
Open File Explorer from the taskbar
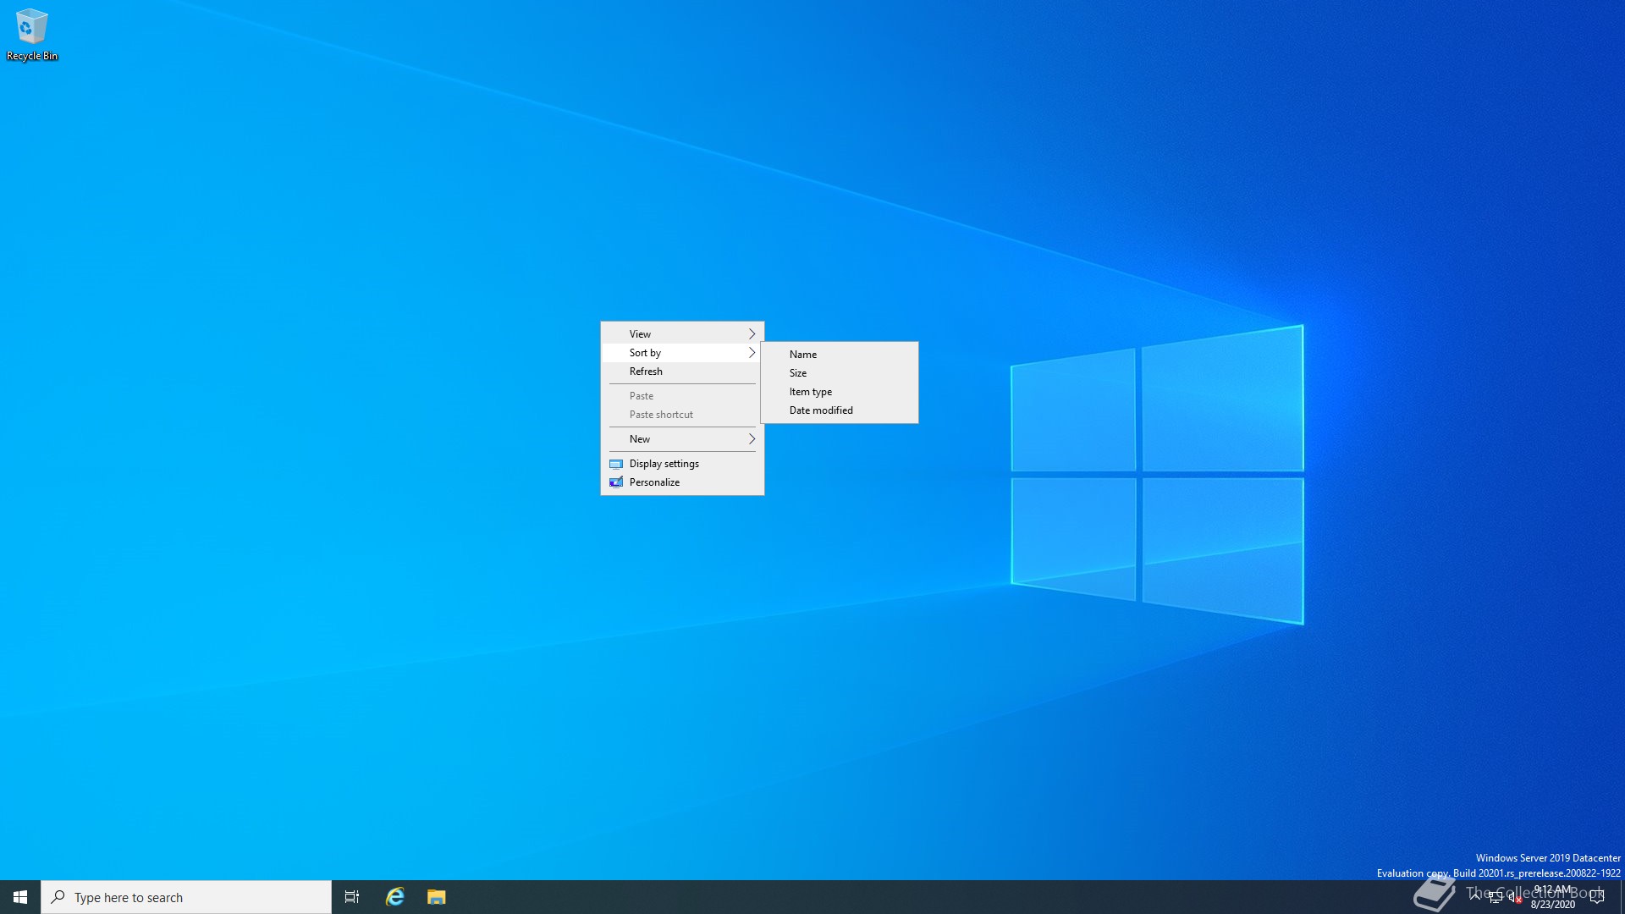436,897
